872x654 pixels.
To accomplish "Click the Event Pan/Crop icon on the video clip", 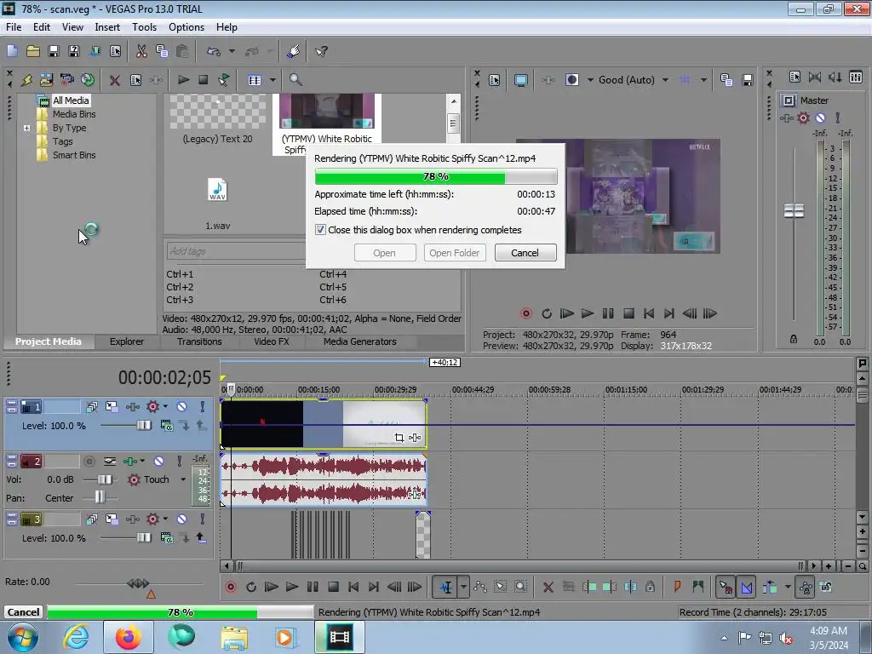I will pos(399,438).
